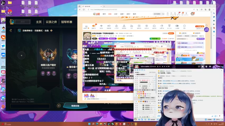Screen dimensions: 225x126
Task: Click the two-people icon in streamer toolbar
Action: [131, 26]
